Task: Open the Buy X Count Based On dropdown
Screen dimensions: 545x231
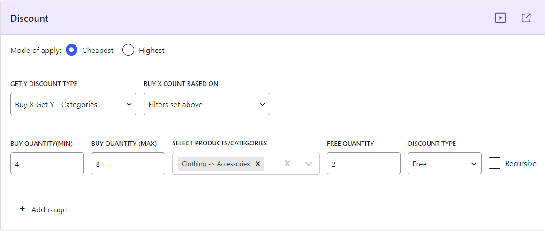Action: (x=206, y=104)
